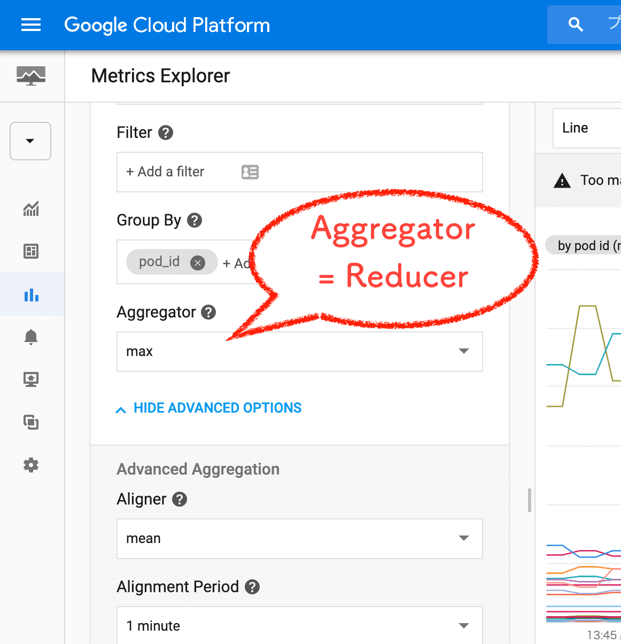
Task: Open the workspace selector dropdown
Action: [30, 141]
